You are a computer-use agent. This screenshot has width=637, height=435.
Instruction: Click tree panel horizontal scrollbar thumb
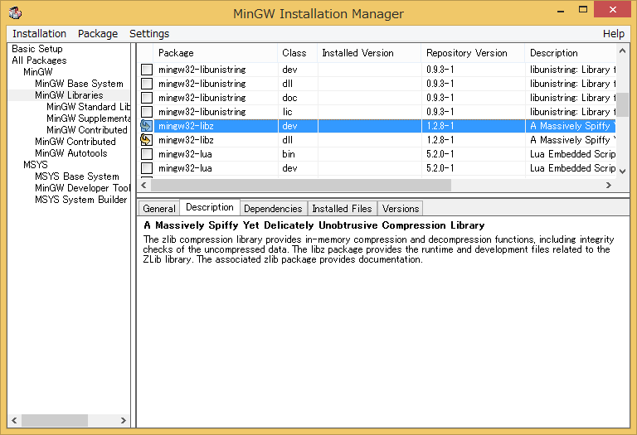(x=55, y=420)
